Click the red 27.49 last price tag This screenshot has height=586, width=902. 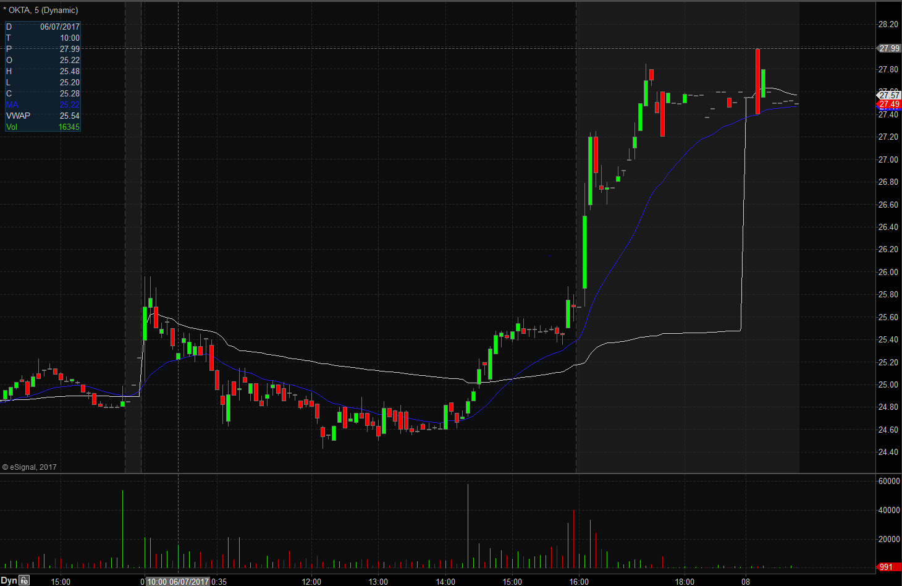(889, 104)
